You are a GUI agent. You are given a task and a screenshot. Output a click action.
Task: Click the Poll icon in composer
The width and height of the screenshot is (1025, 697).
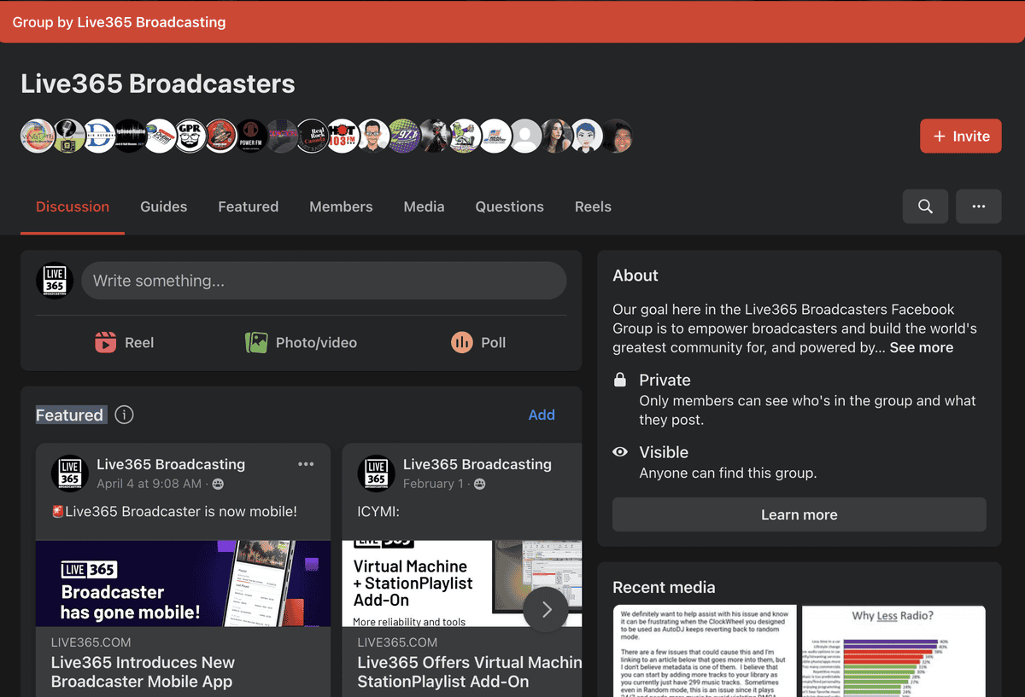click(x=461, y=343)
